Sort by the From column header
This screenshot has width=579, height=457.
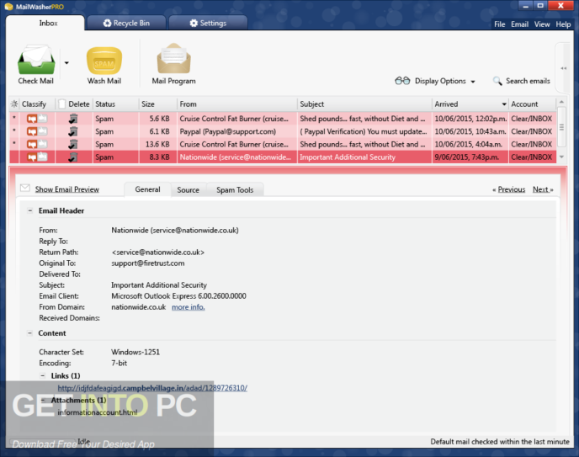(236, 104)
